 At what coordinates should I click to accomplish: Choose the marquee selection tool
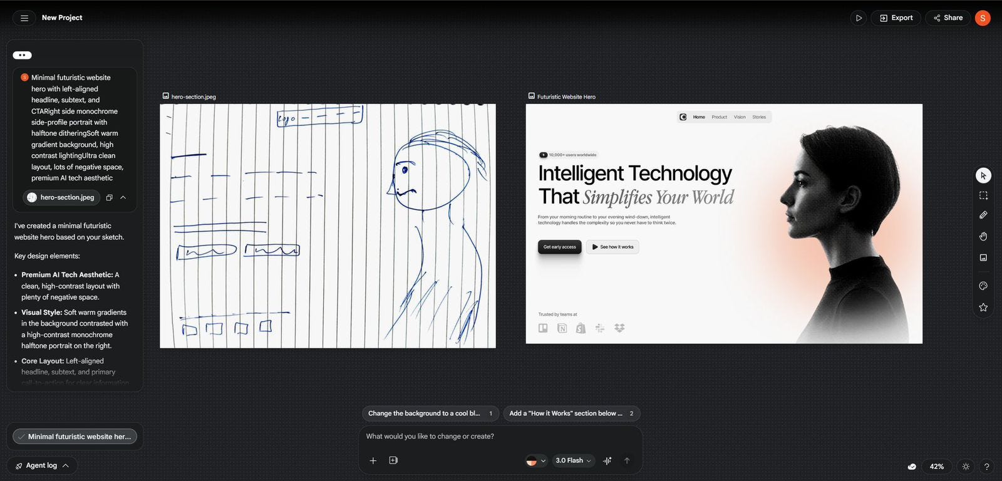pos(983,195)
